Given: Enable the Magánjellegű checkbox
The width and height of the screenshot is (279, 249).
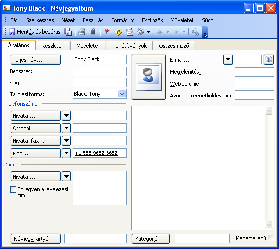Looking at the screenshot, I should pyautogui.click(x=271, y=238).
